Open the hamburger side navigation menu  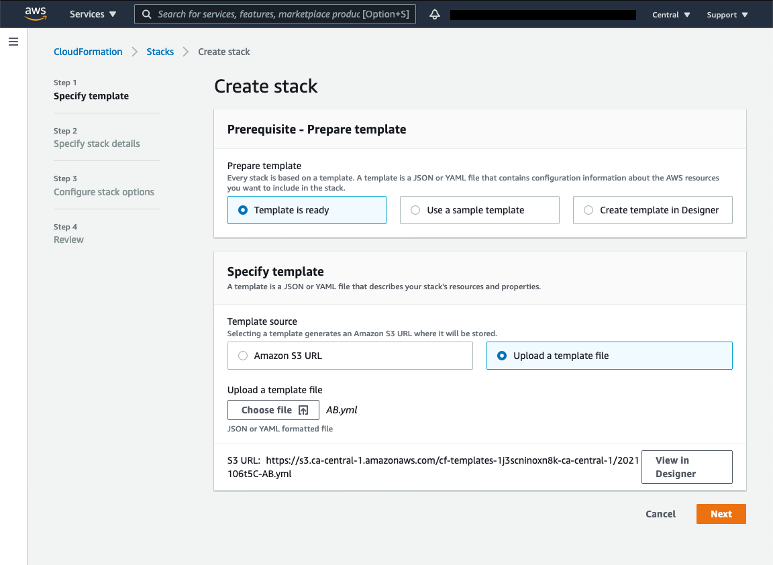(13, 42)
